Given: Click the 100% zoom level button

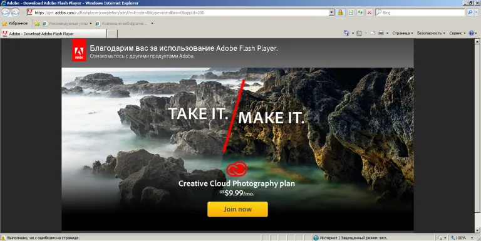Looking at the screenshot, I should tap(459, 238).
